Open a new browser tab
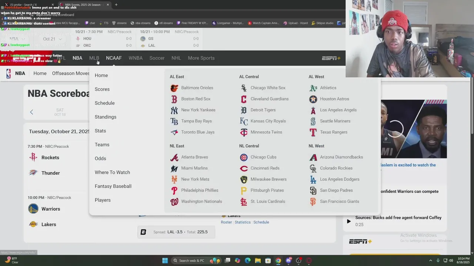This screenshot has height=266, width=474. coord(116,5)
